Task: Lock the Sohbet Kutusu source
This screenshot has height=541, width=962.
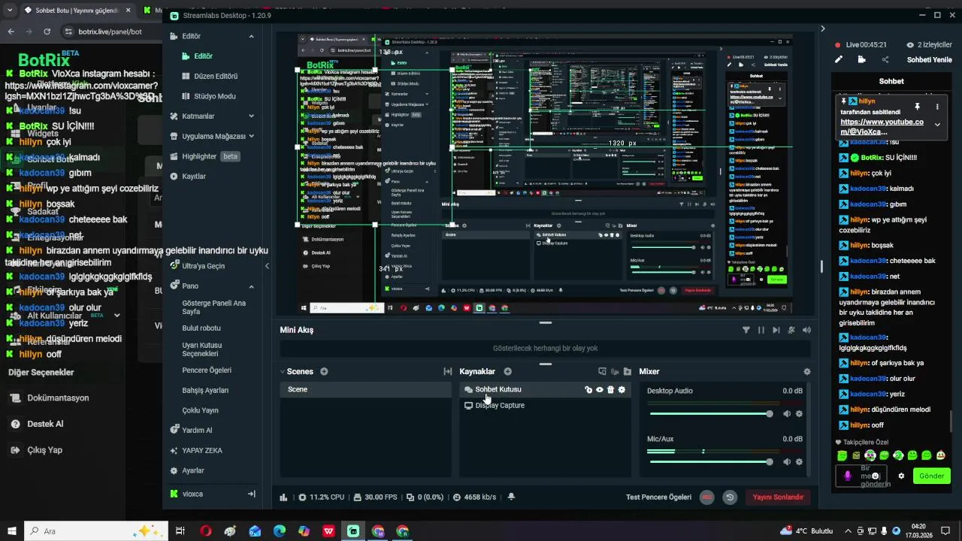Action: pos(588,390)
